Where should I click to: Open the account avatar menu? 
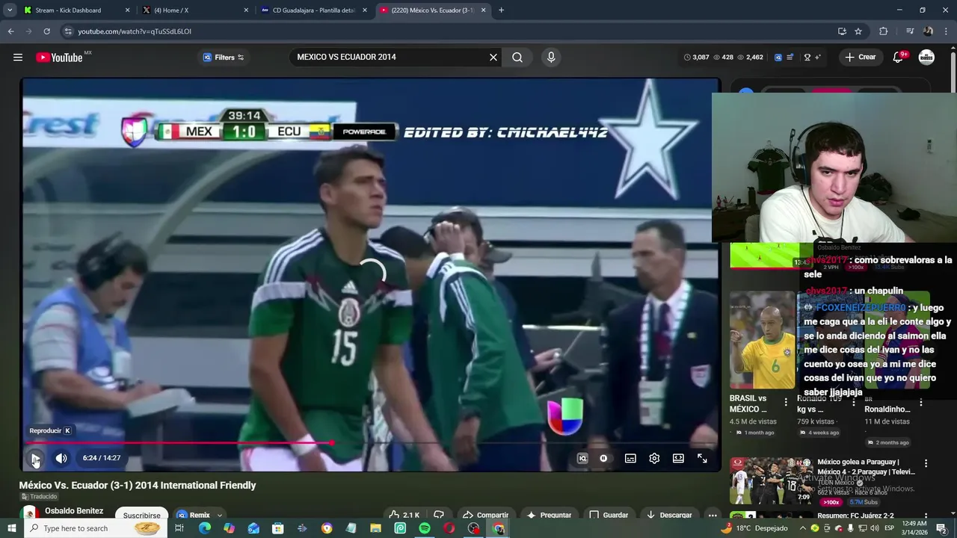(926, 58)
